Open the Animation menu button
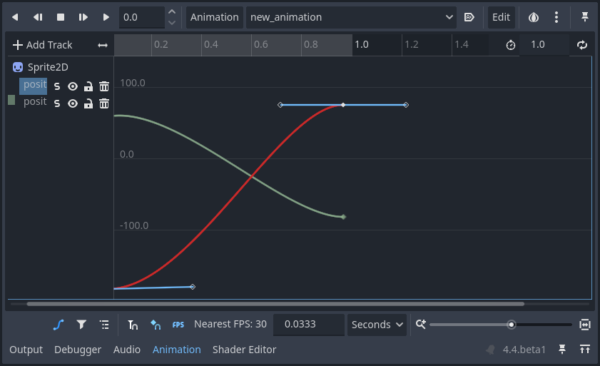 tap(214, 17)
